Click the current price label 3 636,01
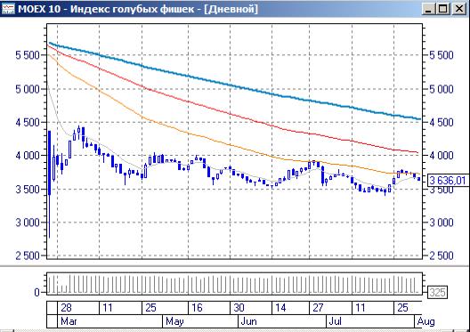 coord(447,181)
